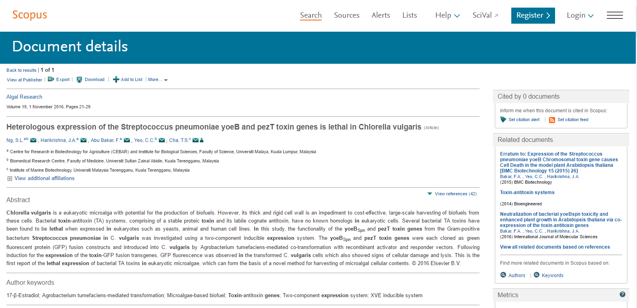Open the Metrics help question mark
Screen dimensions: 637x308
(x=623, y=294)
